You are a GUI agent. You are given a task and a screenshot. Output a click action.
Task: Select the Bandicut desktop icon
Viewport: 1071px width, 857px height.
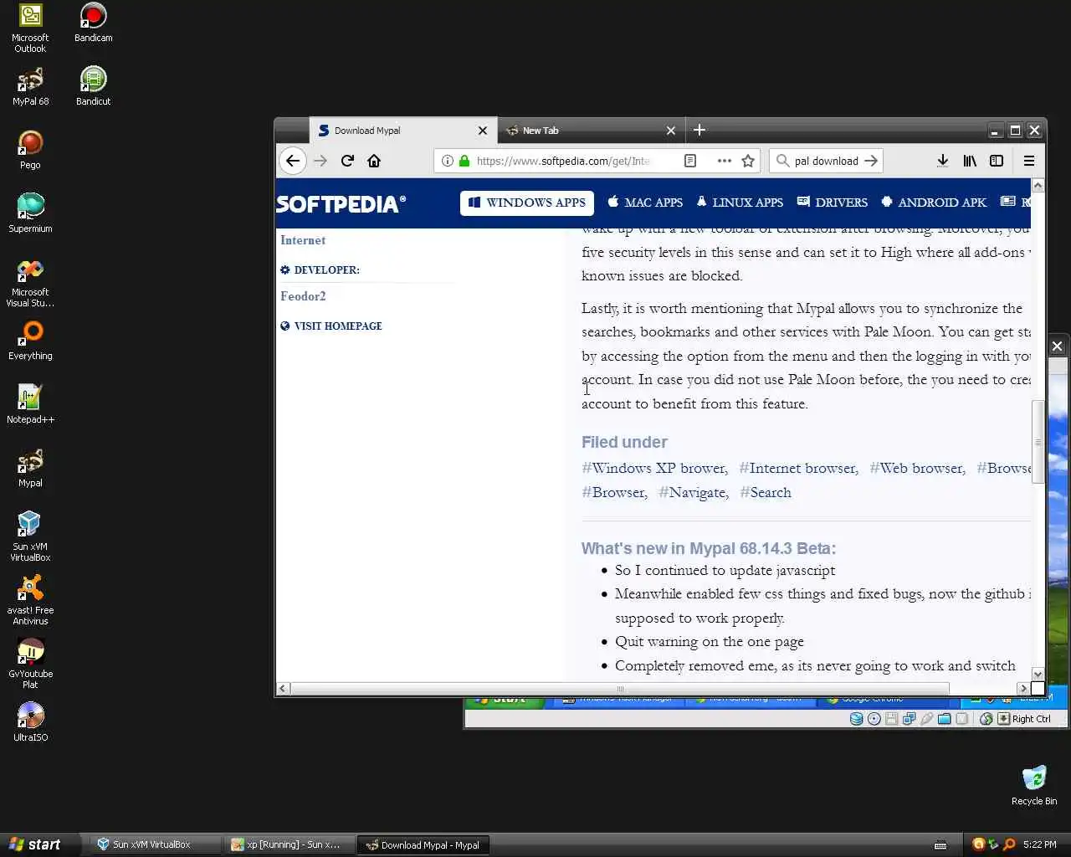tap(93, 87)
